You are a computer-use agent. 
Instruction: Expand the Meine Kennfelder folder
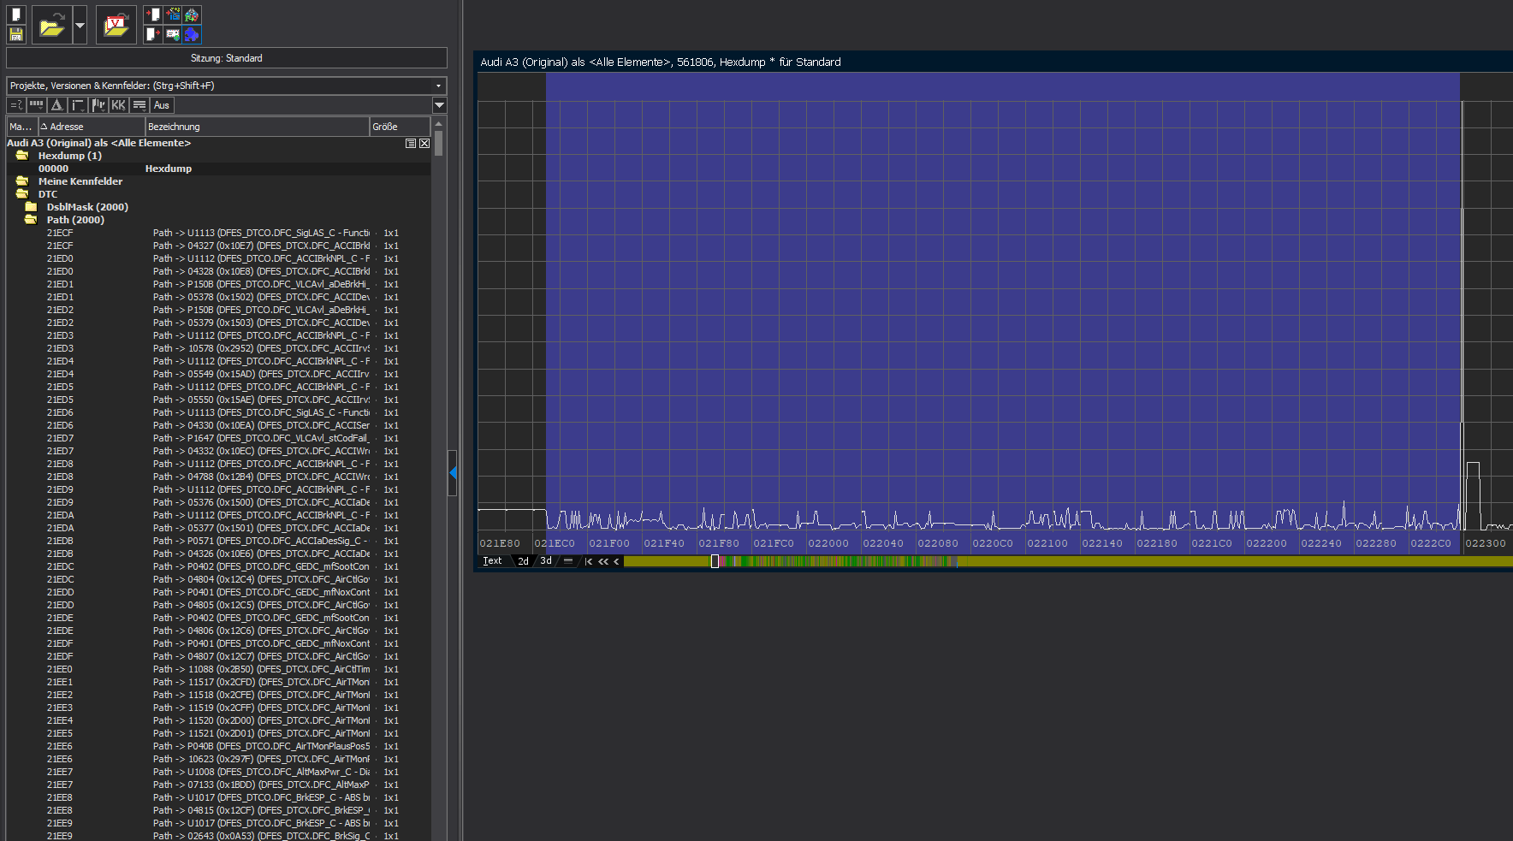(22, 181)
